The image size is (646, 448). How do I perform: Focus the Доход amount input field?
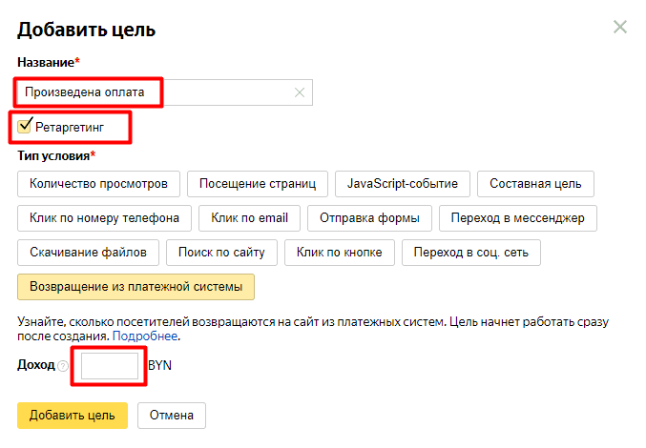pyautogui.click(x=110, y=366)
